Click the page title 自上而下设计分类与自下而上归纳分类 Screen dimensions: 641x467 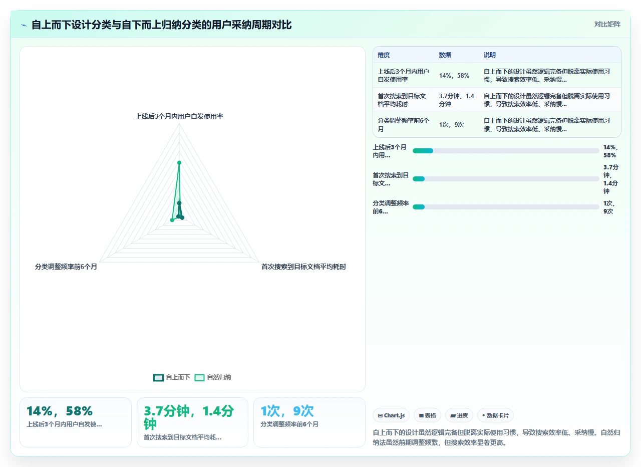point(161,25)
